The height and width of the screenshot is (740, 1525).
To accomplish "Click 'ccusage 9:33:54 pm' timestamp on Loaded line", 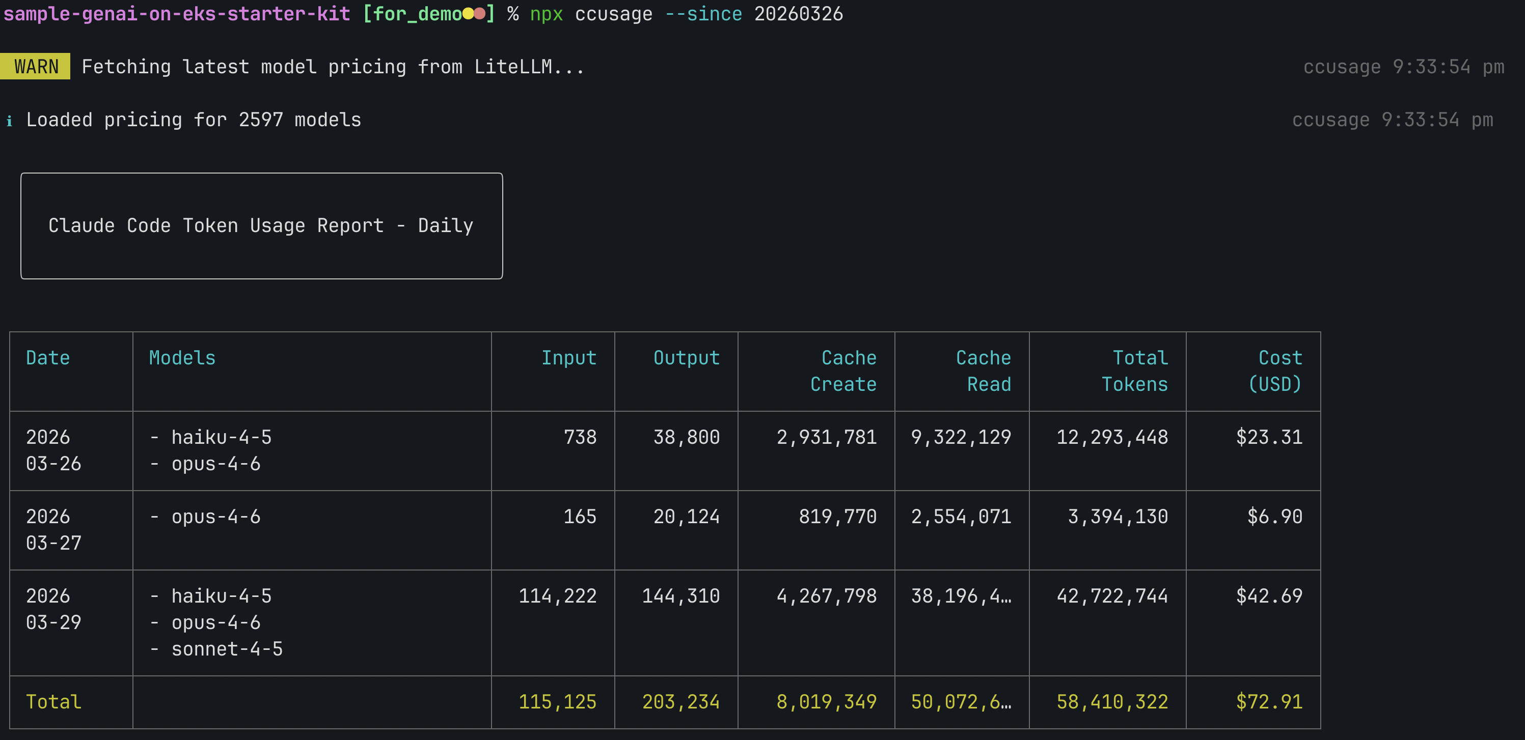I will coord(1393,120).
